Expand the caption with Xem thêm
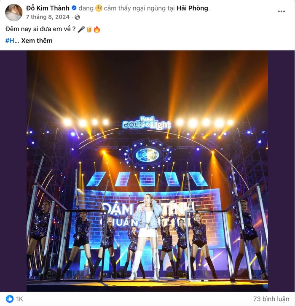 38,40
